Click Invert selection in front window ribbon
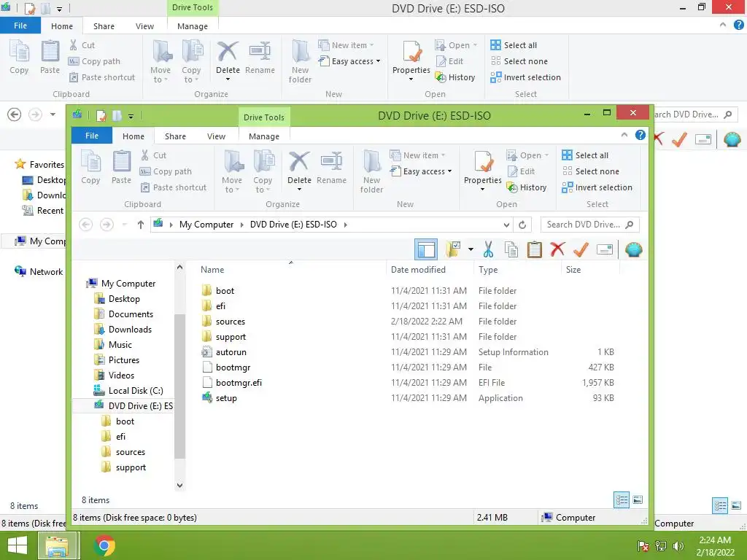Image resolution: width=747 pixels, height=560 pixels. click(x=597, y=187)
